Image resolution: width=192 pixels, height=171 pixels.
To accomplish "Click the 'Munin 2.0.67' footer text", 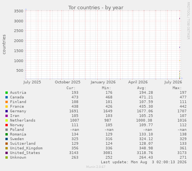I will pyautogui.click(x=96, y=167).
